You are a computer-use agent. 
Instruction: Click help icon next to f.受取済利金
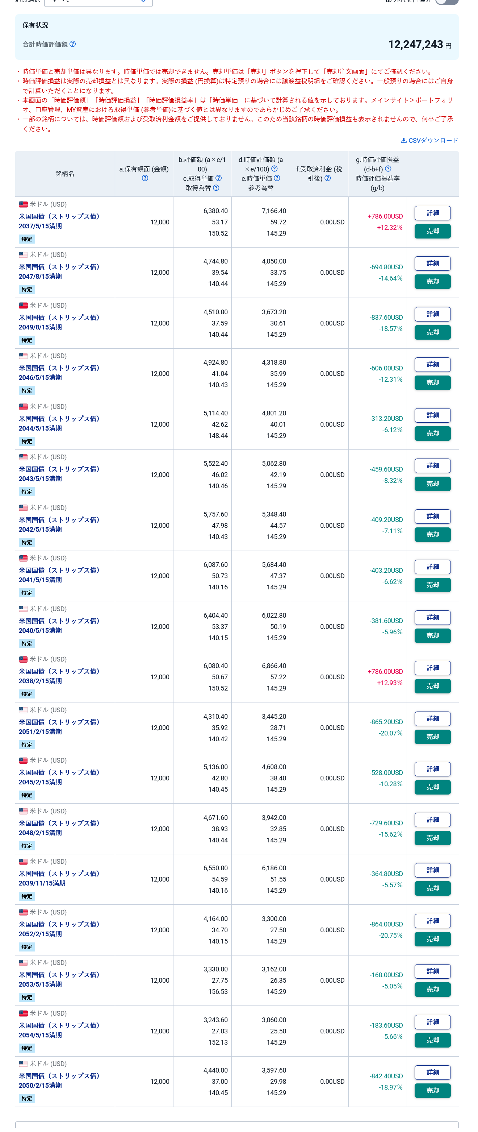[327, 178]
